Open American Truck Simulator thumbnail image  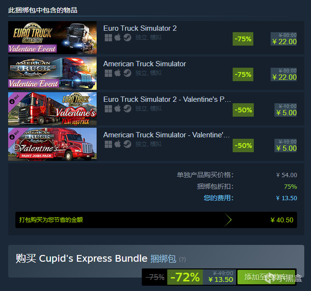click(x=52, y=73)
